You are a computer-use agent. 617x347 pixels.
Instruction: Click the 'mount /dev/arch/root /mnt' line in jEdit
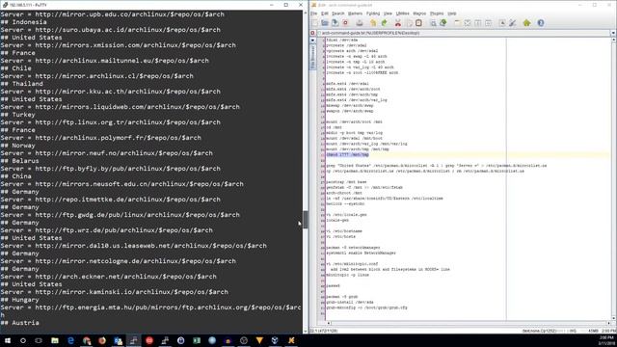pyautogui.click(x=354, y=122)
